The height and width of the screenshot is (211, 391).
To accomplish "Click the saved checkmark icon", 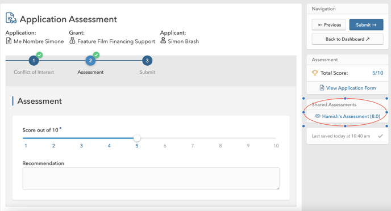I will click(x=380, y=136).
